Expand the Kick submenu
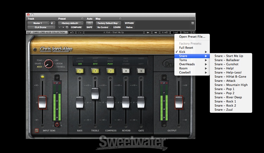This screenshot has width=264, height=153. pos(192,52)
